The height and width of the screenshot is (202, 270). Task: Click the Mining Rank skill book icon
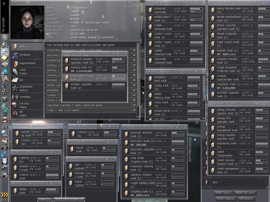pyautogui.click(x=15, y=191)
